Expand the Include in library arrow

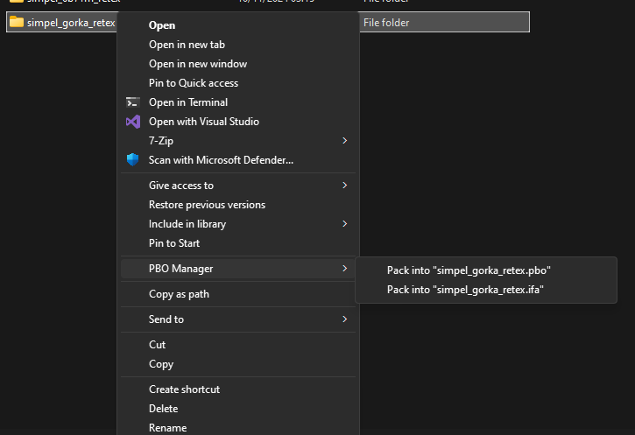345,224
